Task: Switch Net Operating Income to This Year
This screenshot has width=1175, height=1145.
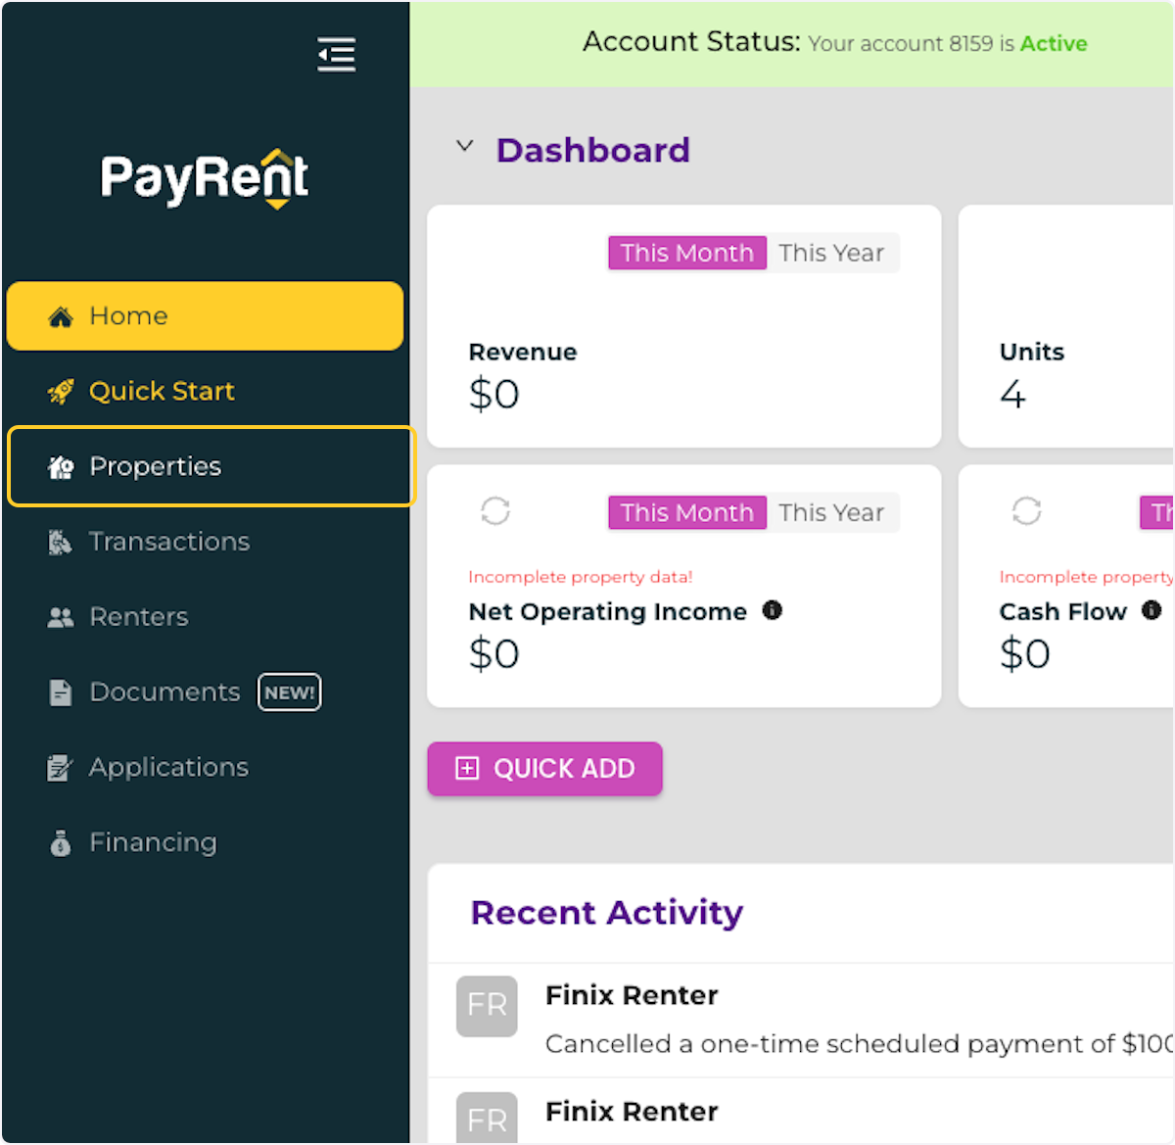Action: [x=831, y=512]
